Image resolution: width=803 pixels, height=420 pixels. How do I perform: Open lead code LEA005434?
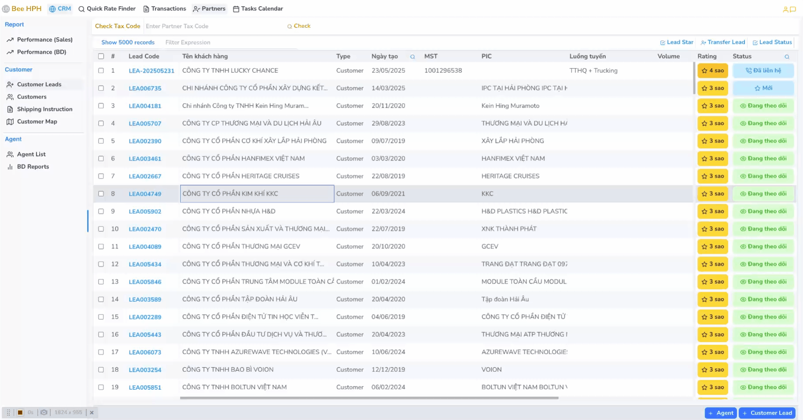tap(145, 264)
